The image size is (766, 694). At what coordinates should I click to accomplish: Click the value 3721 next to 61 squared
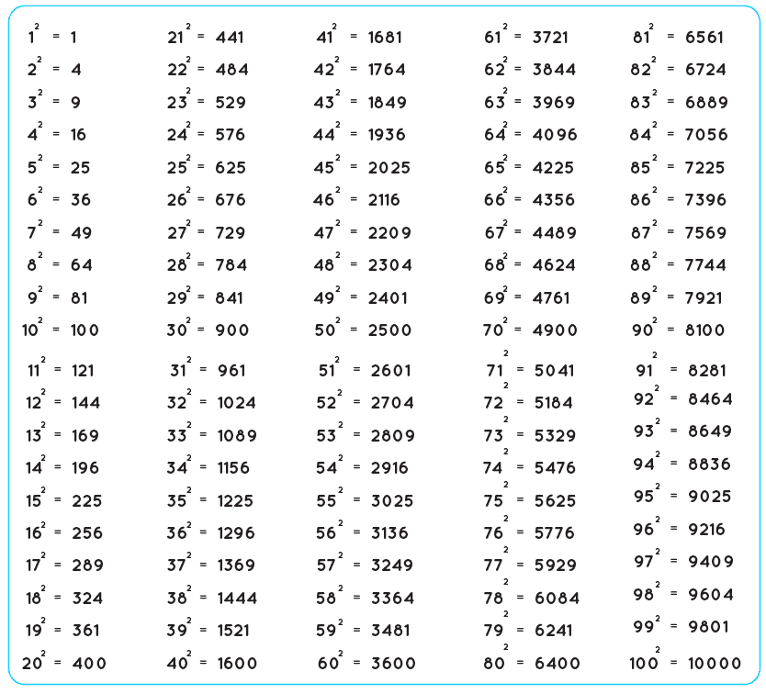point(550,37)
